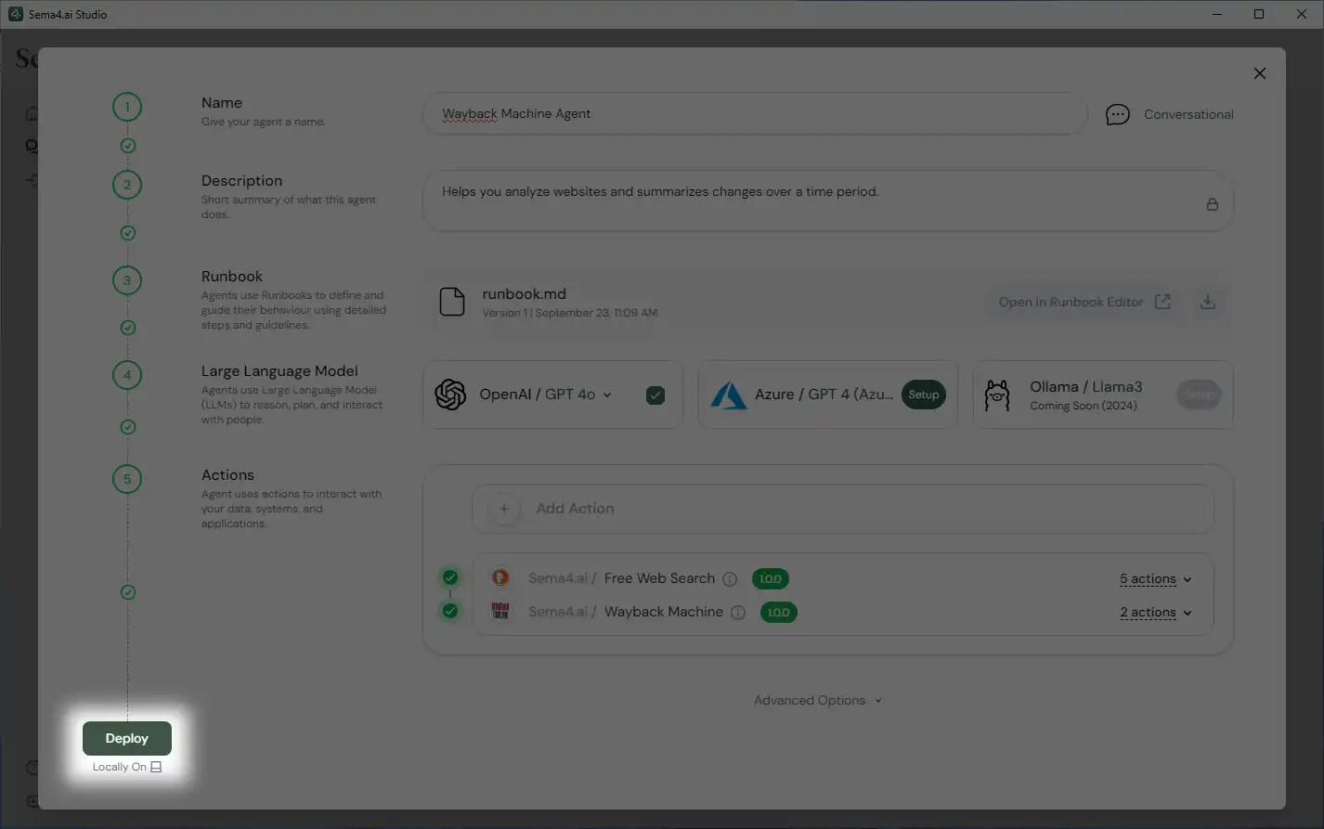The image size is (1324, 829).
Task: Open the GPT 4o model dropdown
Action: [607, 394]
